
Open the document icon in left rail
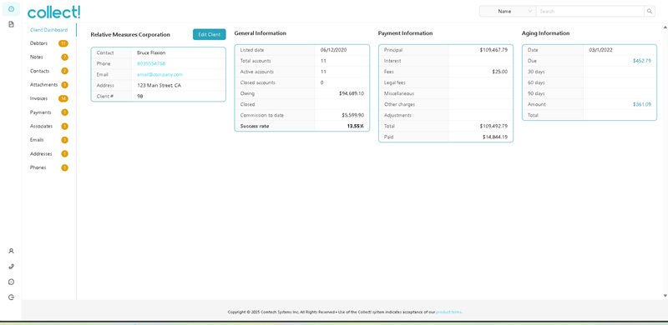tap(11, 24)
